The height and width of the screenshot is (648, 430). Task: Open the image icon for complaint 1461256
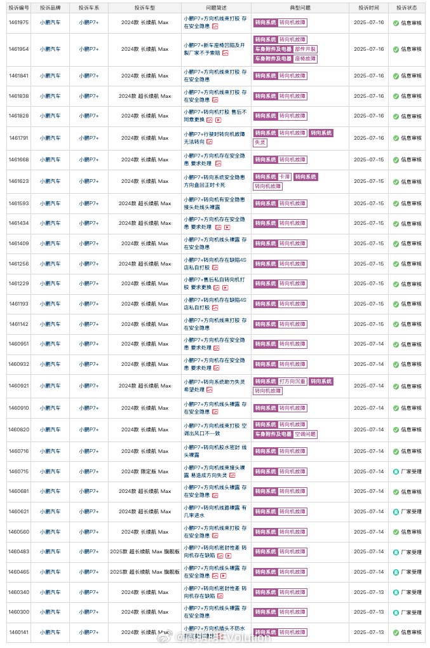(215, 268)
